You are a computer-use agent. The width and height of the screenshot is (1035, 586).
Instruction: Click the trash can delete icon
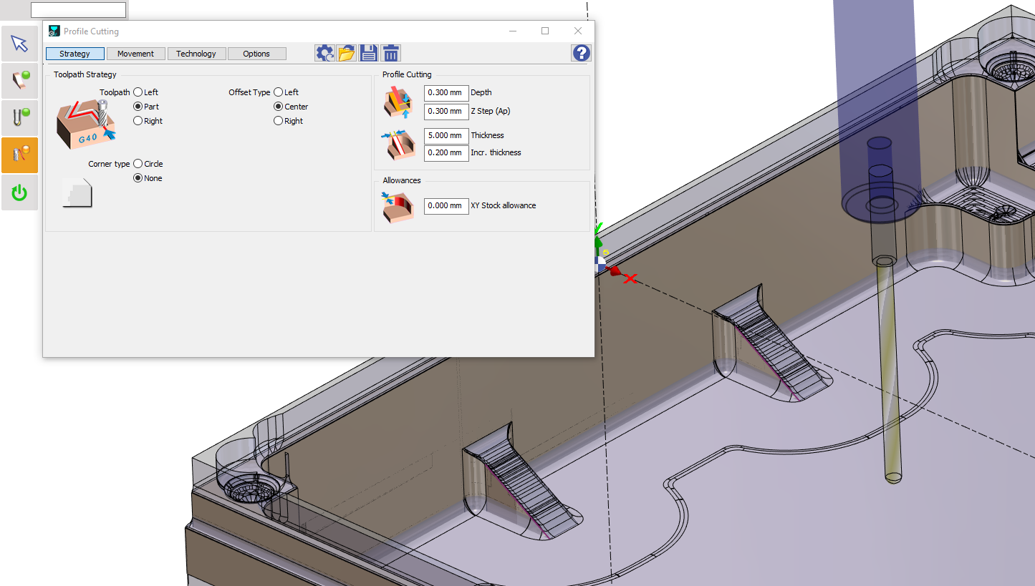pyautogui.click(x=390, y=53)
